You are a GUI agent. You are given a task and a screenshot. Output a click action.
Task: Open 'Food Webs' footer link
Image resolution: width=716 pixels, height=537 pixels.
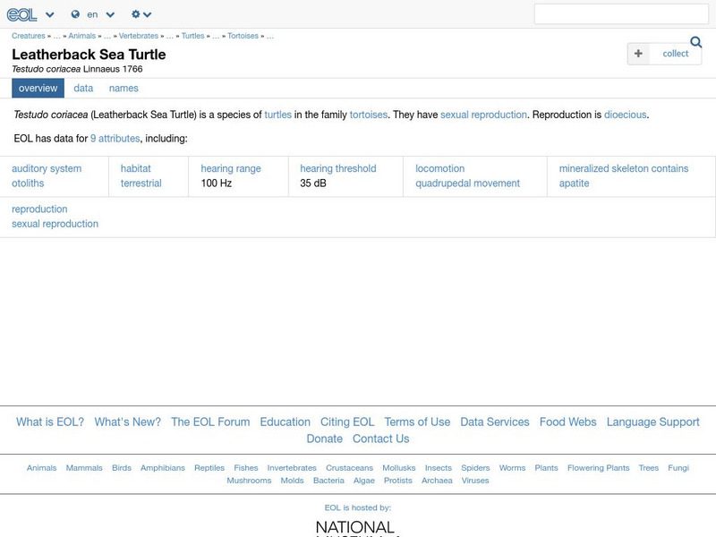click(568, 422)
